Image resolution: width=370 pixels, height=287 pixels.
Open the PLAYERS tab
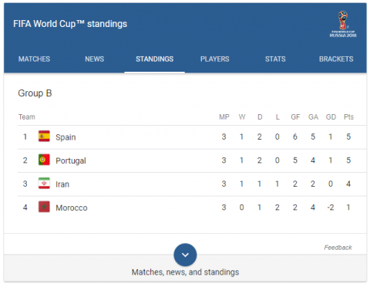click(x=215, y=59)
